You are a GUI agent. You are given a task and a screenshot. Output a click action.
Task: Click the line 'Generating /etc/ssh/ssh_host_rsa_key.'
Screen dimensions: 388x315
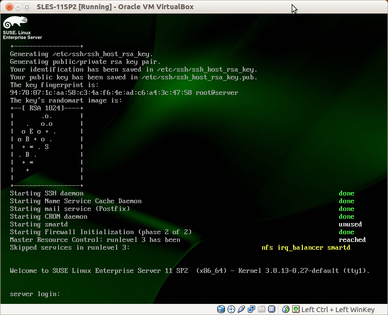(x=81, y=54)
